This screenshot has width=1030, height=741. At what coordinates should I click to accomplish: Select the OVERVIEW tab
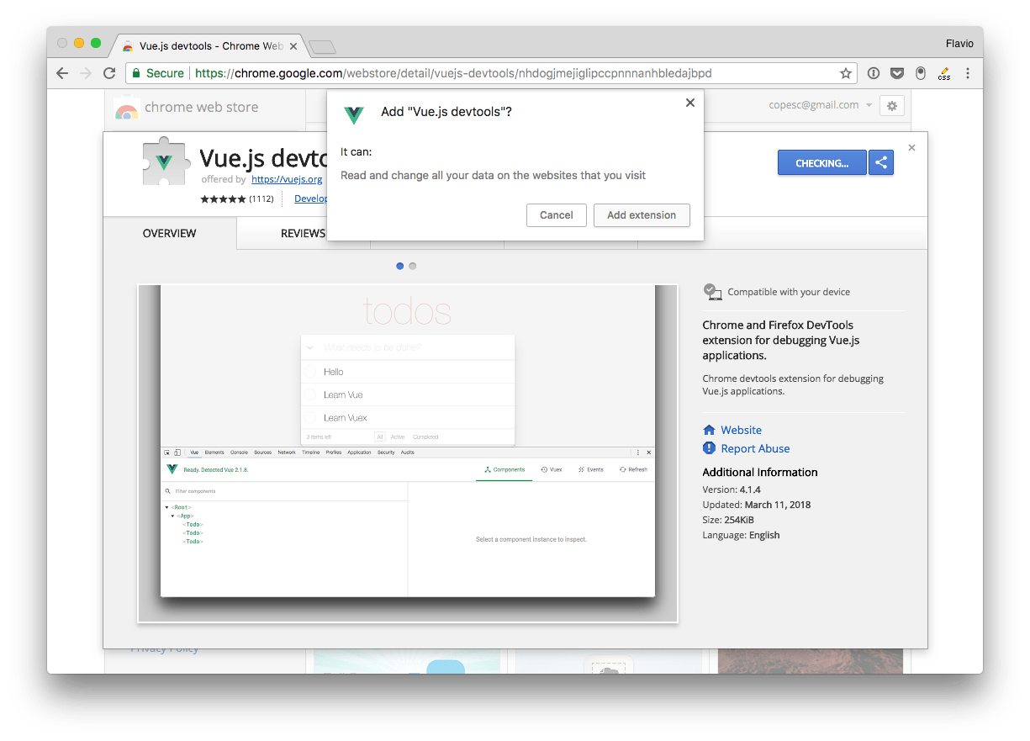point(169,233)
